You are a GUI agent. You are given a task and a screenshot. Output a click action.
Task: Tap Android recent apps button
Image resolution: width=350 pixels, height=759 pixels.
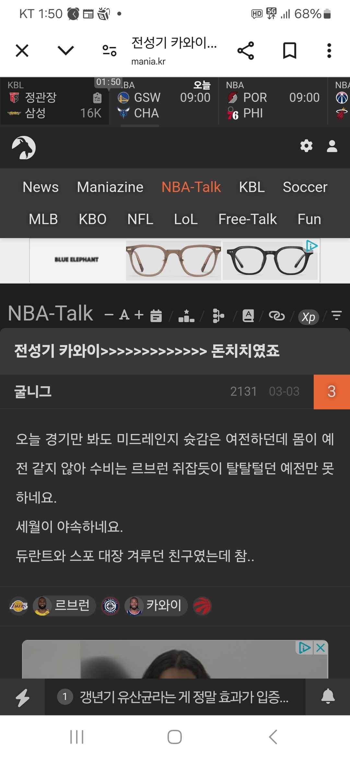click(x=77, y=737)
